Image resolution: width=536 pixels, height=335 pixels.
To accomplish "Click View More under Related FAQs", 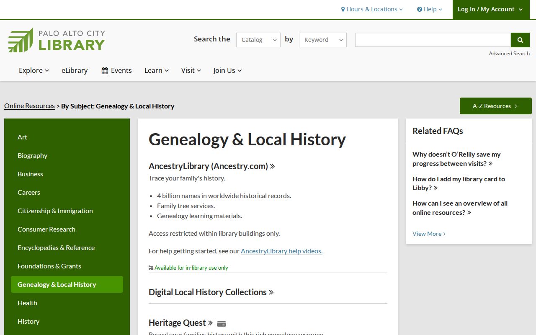I will [429, 234].
